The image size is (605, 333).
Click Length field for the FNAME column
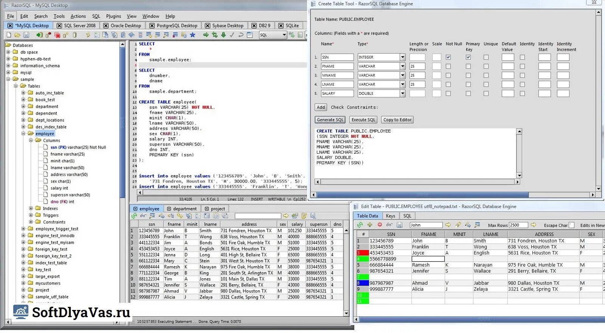(x=417, y=66)
